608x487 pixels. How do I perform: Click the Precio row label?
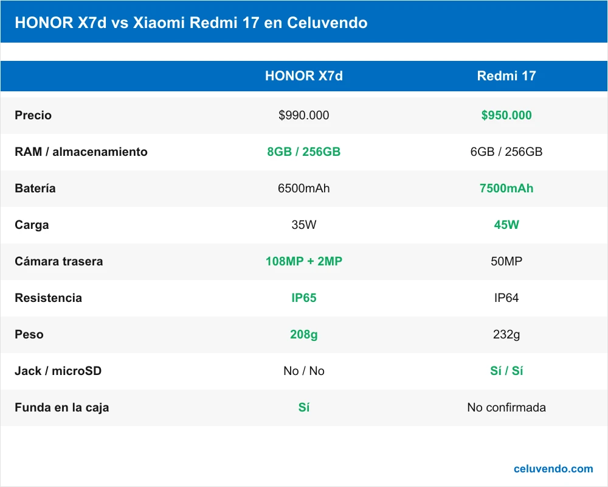[x=33, y=115]
